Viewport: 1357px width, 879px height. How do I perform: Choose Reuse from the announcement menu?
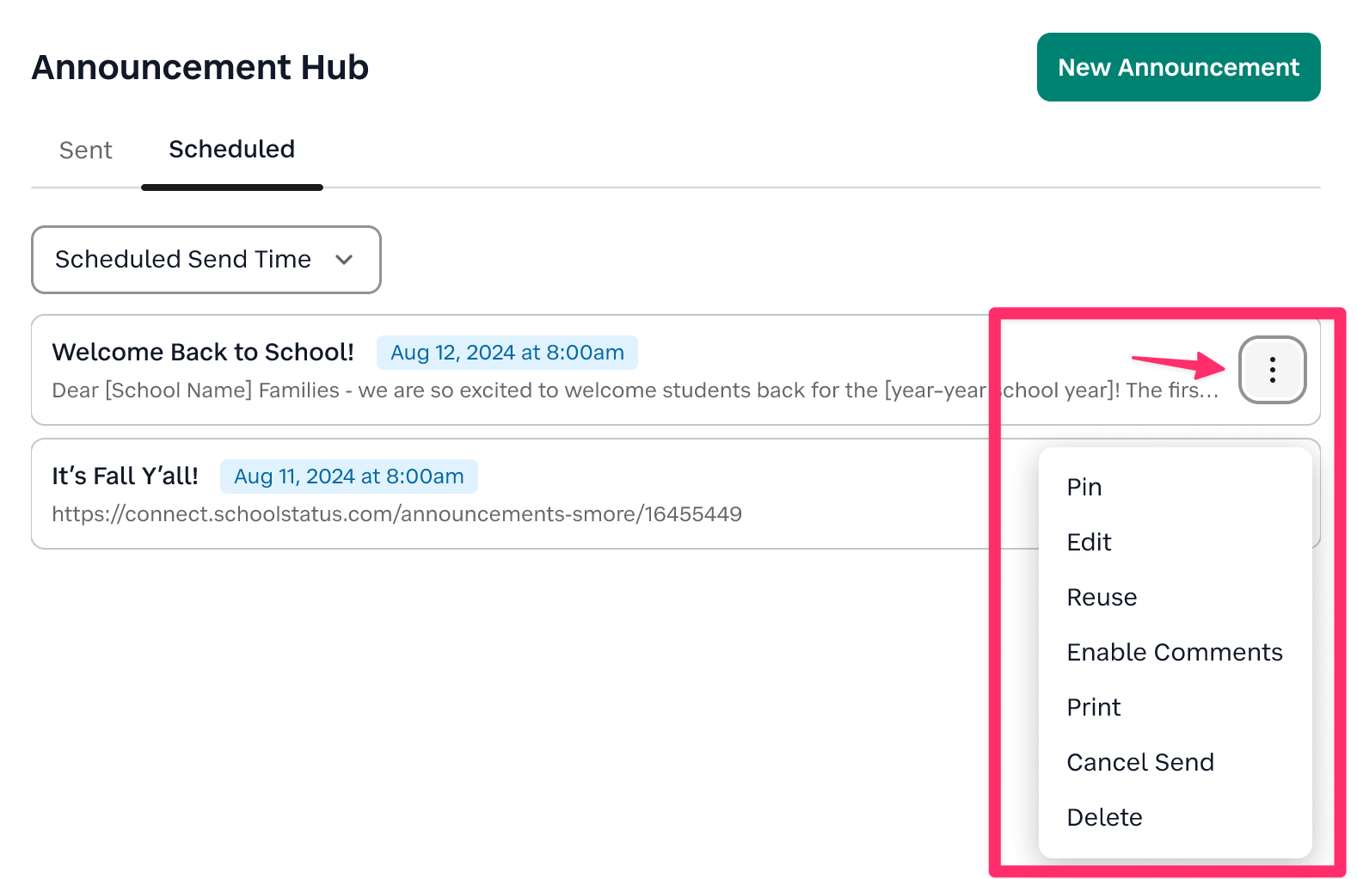[x=1102, y=597]
